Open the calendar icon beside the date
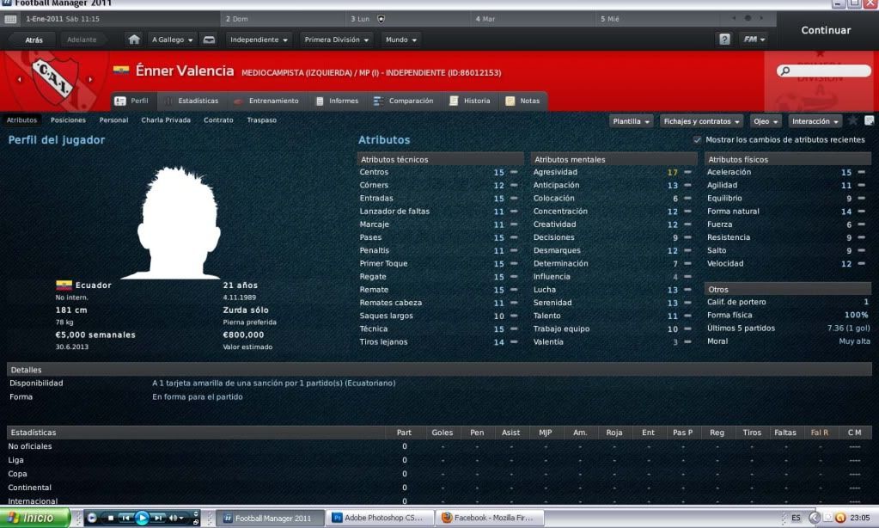This screenshot has width=879, height=528. point(10,19)
